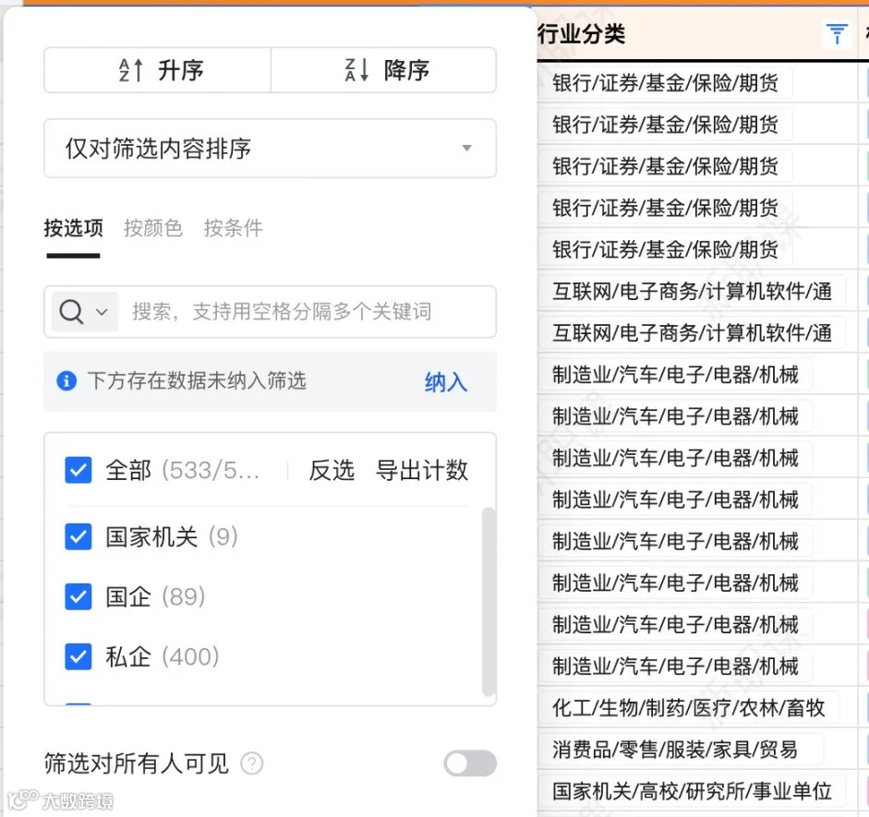The width and height of the screenshot is (869, 817).
Task: Uncheck the 国企 (89) checkbox
Action: (x=78, y=596)
